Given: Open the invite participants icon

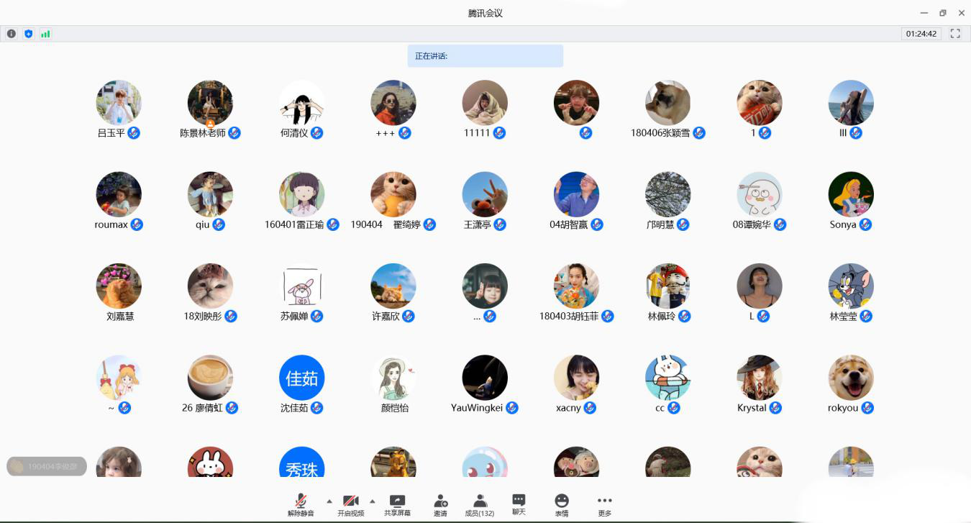Looking at the screenshot, I should pos(440,505).
